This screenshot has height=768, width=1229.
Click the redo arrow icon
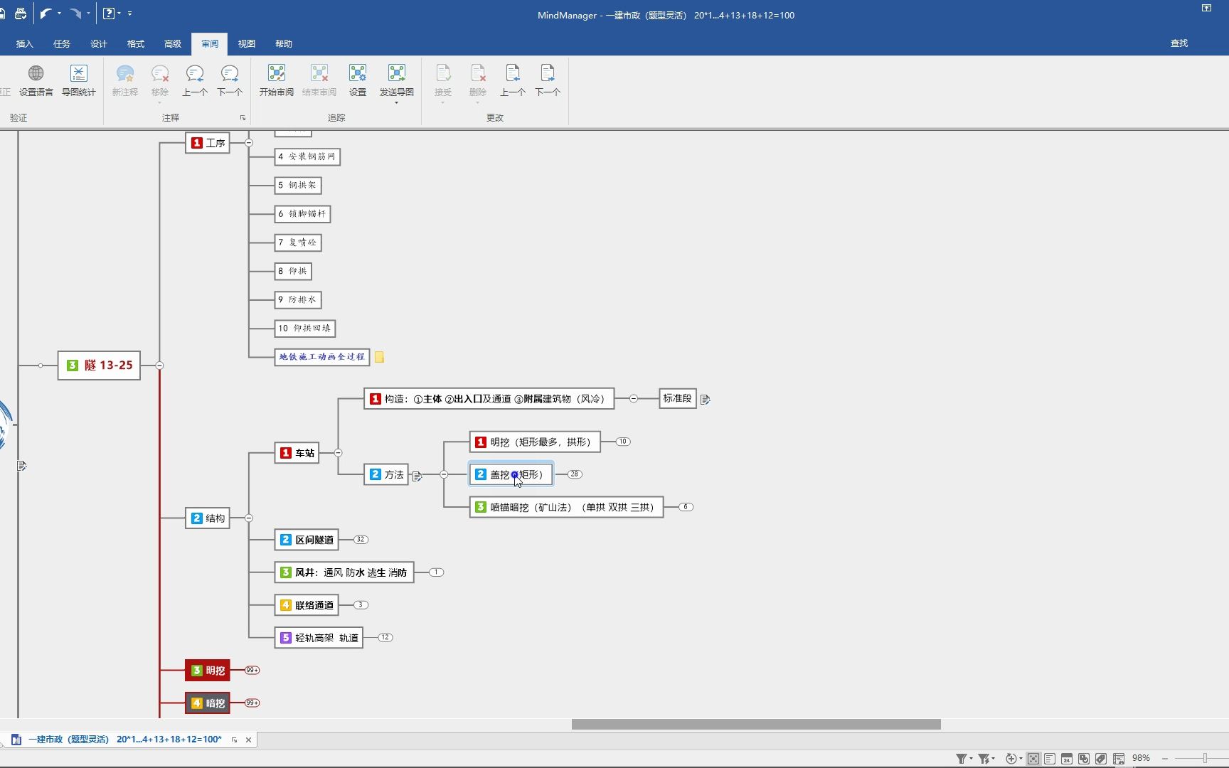[x=75, y=14]
